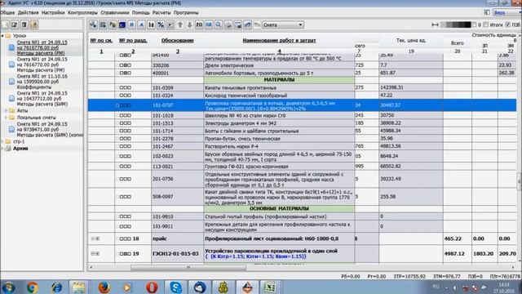Screen dimensions: 522x294
Task: Click the link chain toolbar icon
Action: tap(247, 24)
